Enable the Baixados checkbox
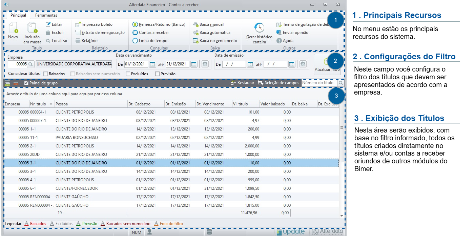This screenshot has height=243, width=475. (x=45, y=74)
